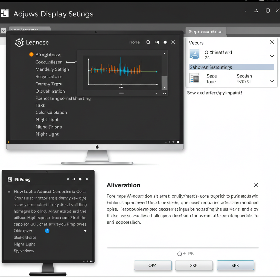Switch to the Siep re‹‹eon tab
This screenshot has width=280, height=280.
click(x=206, y=32)
